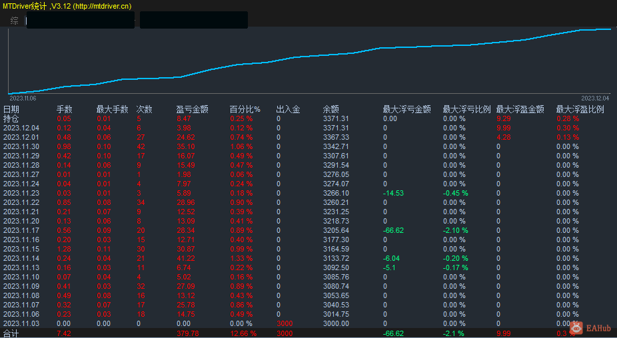Select the 2023.11.22 date row
617x338 pixels.
(21, 202)
